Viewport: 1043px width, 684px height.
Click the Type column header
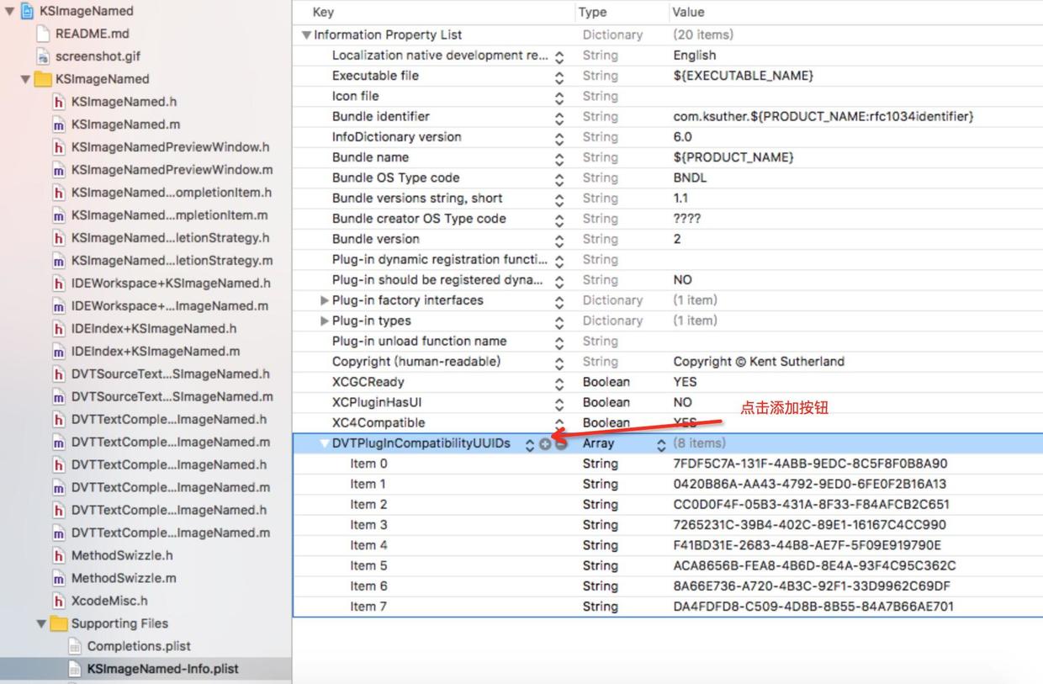point(593,13)
